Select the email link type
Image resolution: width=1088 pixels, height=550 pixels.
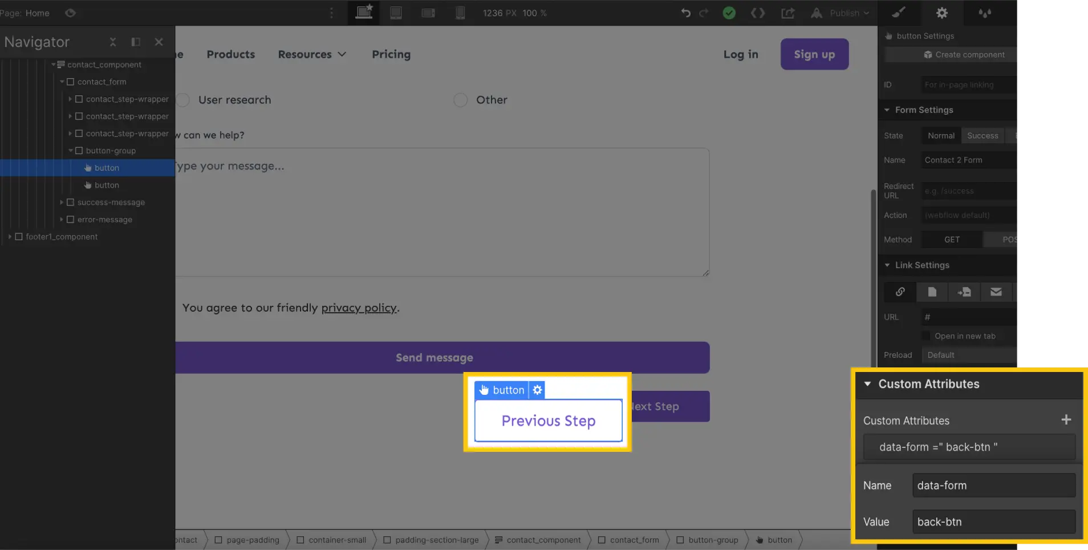996,292
